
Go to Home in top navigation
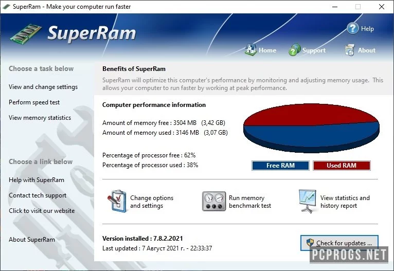(x=267, y=50)
